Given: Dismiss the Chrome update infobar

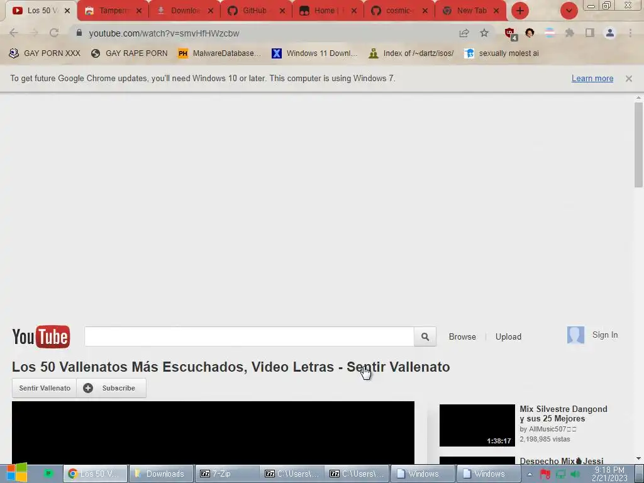Looking at the screenshot, I should (x=628, y=79).
